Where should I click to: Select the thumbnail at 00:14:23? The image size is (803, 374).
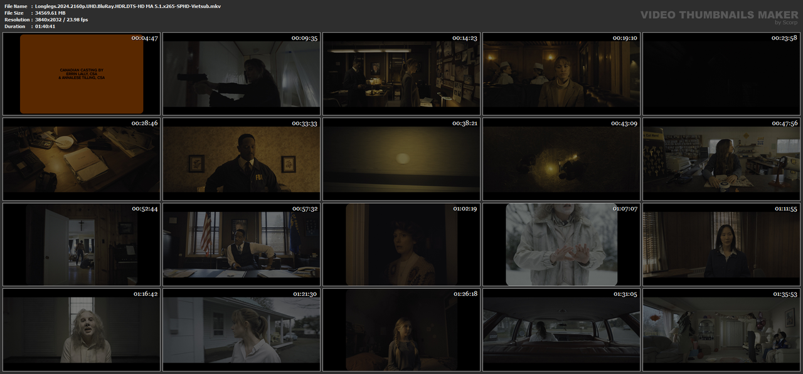click(x=401, y=74)
